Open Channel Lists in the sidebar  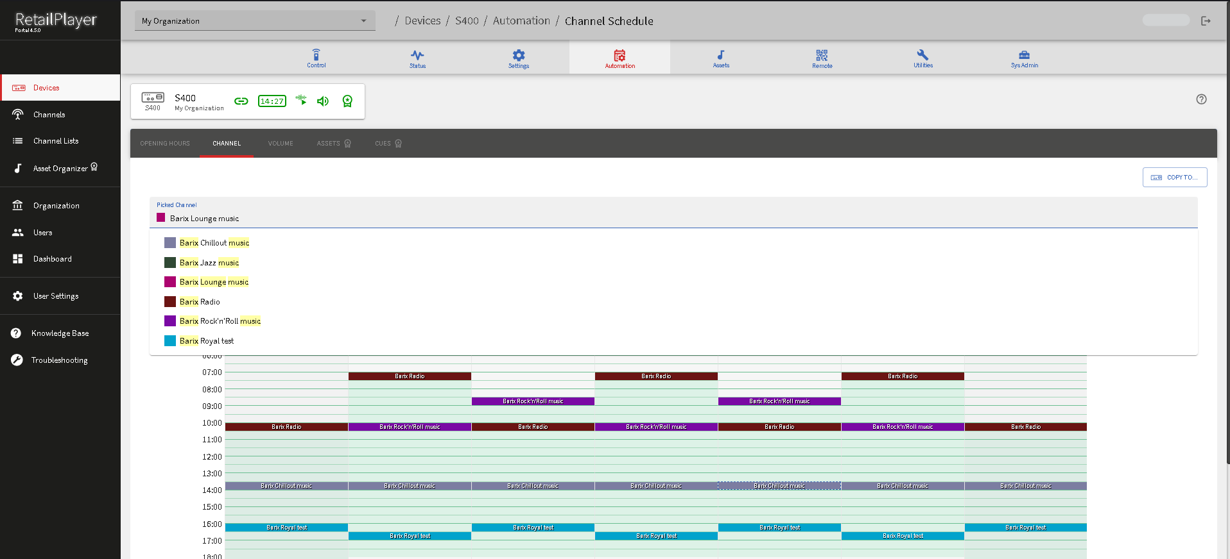pos(56,141)
